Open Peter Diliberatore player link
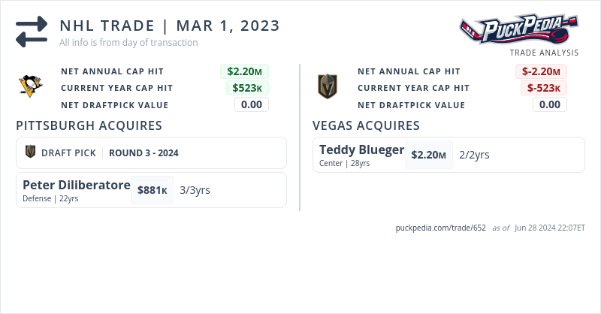The image size is (601, 314). 76,185
